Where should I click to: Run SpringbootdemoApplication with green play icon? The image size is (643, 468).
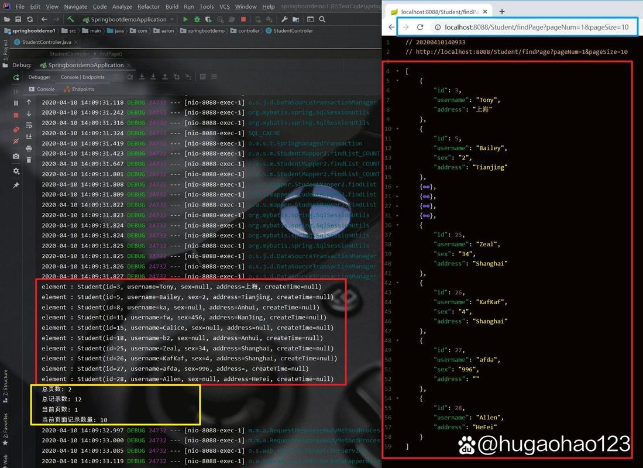point(185,19)
